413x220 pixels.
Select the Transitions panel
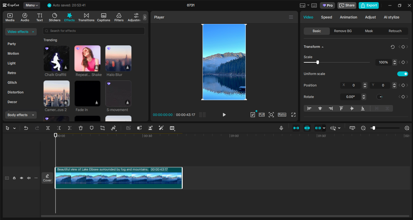tap(86, 17)
